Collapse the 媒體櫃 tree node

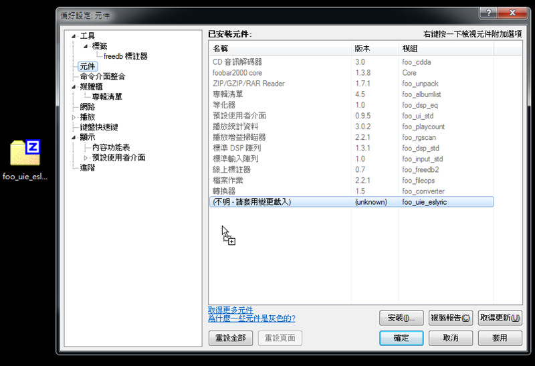pos(74,87)
